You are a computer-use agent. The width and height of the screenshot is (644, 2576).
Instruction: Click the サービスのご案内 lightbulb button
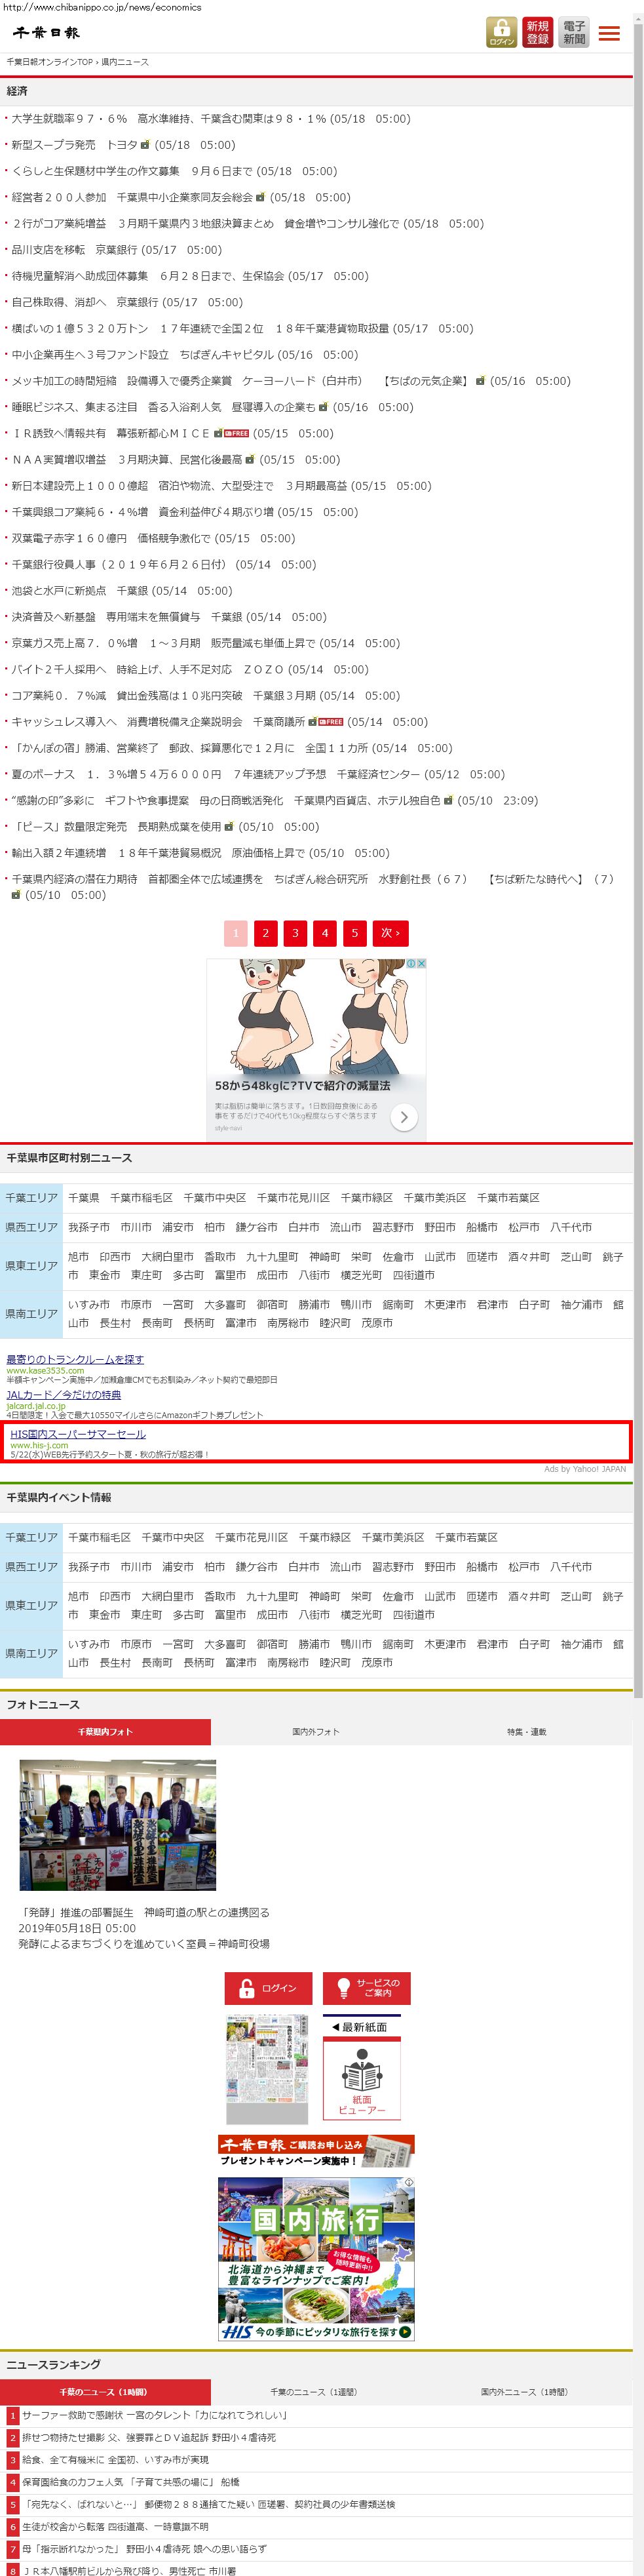367,1988
